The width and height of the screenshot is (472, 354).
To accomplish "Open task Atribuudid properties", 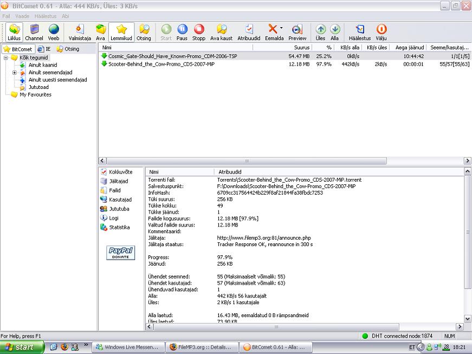I will click(249, 32).
